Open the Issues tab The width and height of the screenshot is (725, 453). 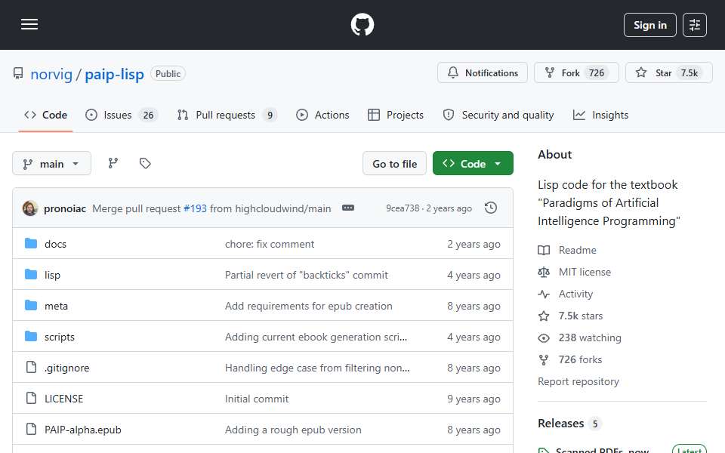click(x=122, y=115)
